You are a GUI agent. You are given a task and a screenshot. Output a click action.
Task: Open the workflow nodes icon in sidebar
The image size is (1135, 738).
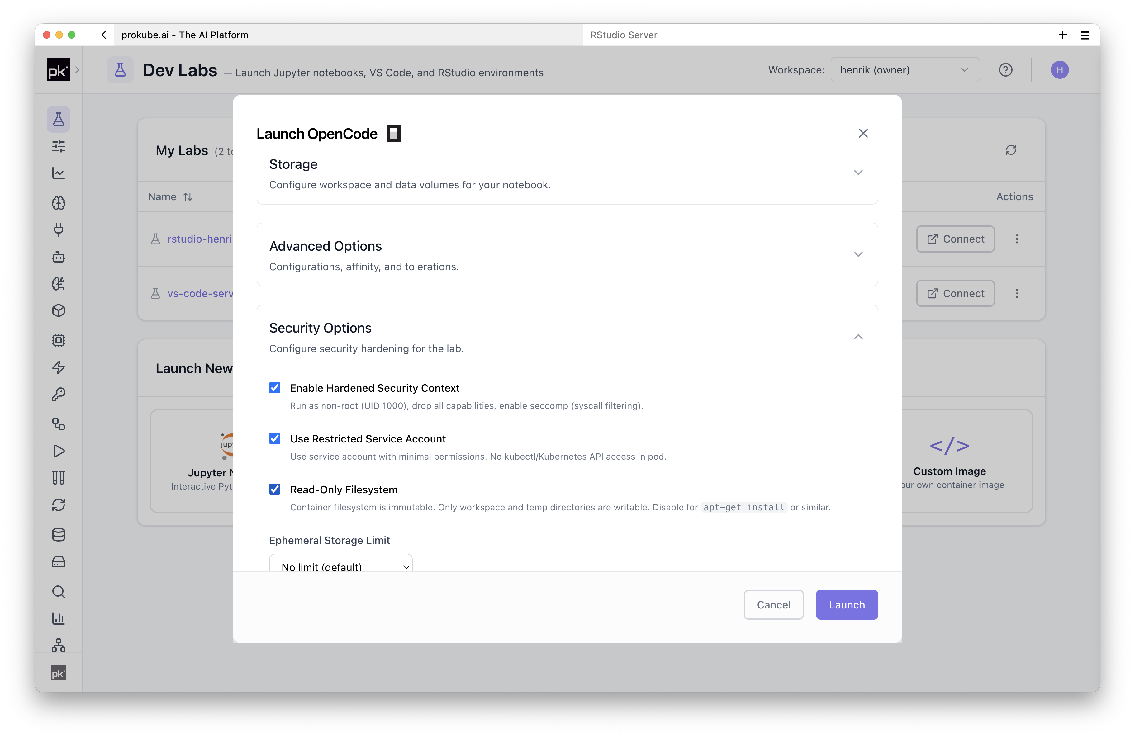click(58, 424)
